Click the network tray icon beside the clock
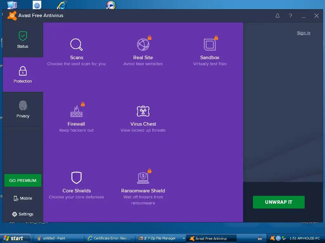The image size is (325, 243). tap(284, 238)
